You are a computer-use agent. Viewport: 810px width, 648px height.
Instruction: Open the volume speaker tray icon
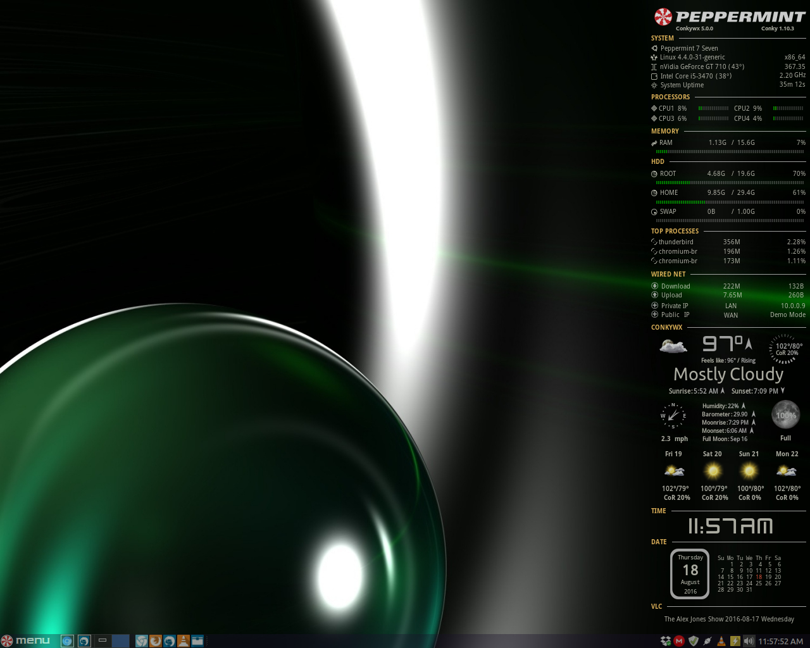pyautogui.click(x=749, y=641)
